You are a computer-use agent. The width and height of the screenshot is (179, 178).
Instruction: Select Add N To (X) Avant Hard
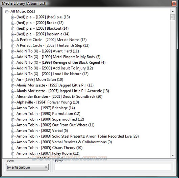click(48, 51)
